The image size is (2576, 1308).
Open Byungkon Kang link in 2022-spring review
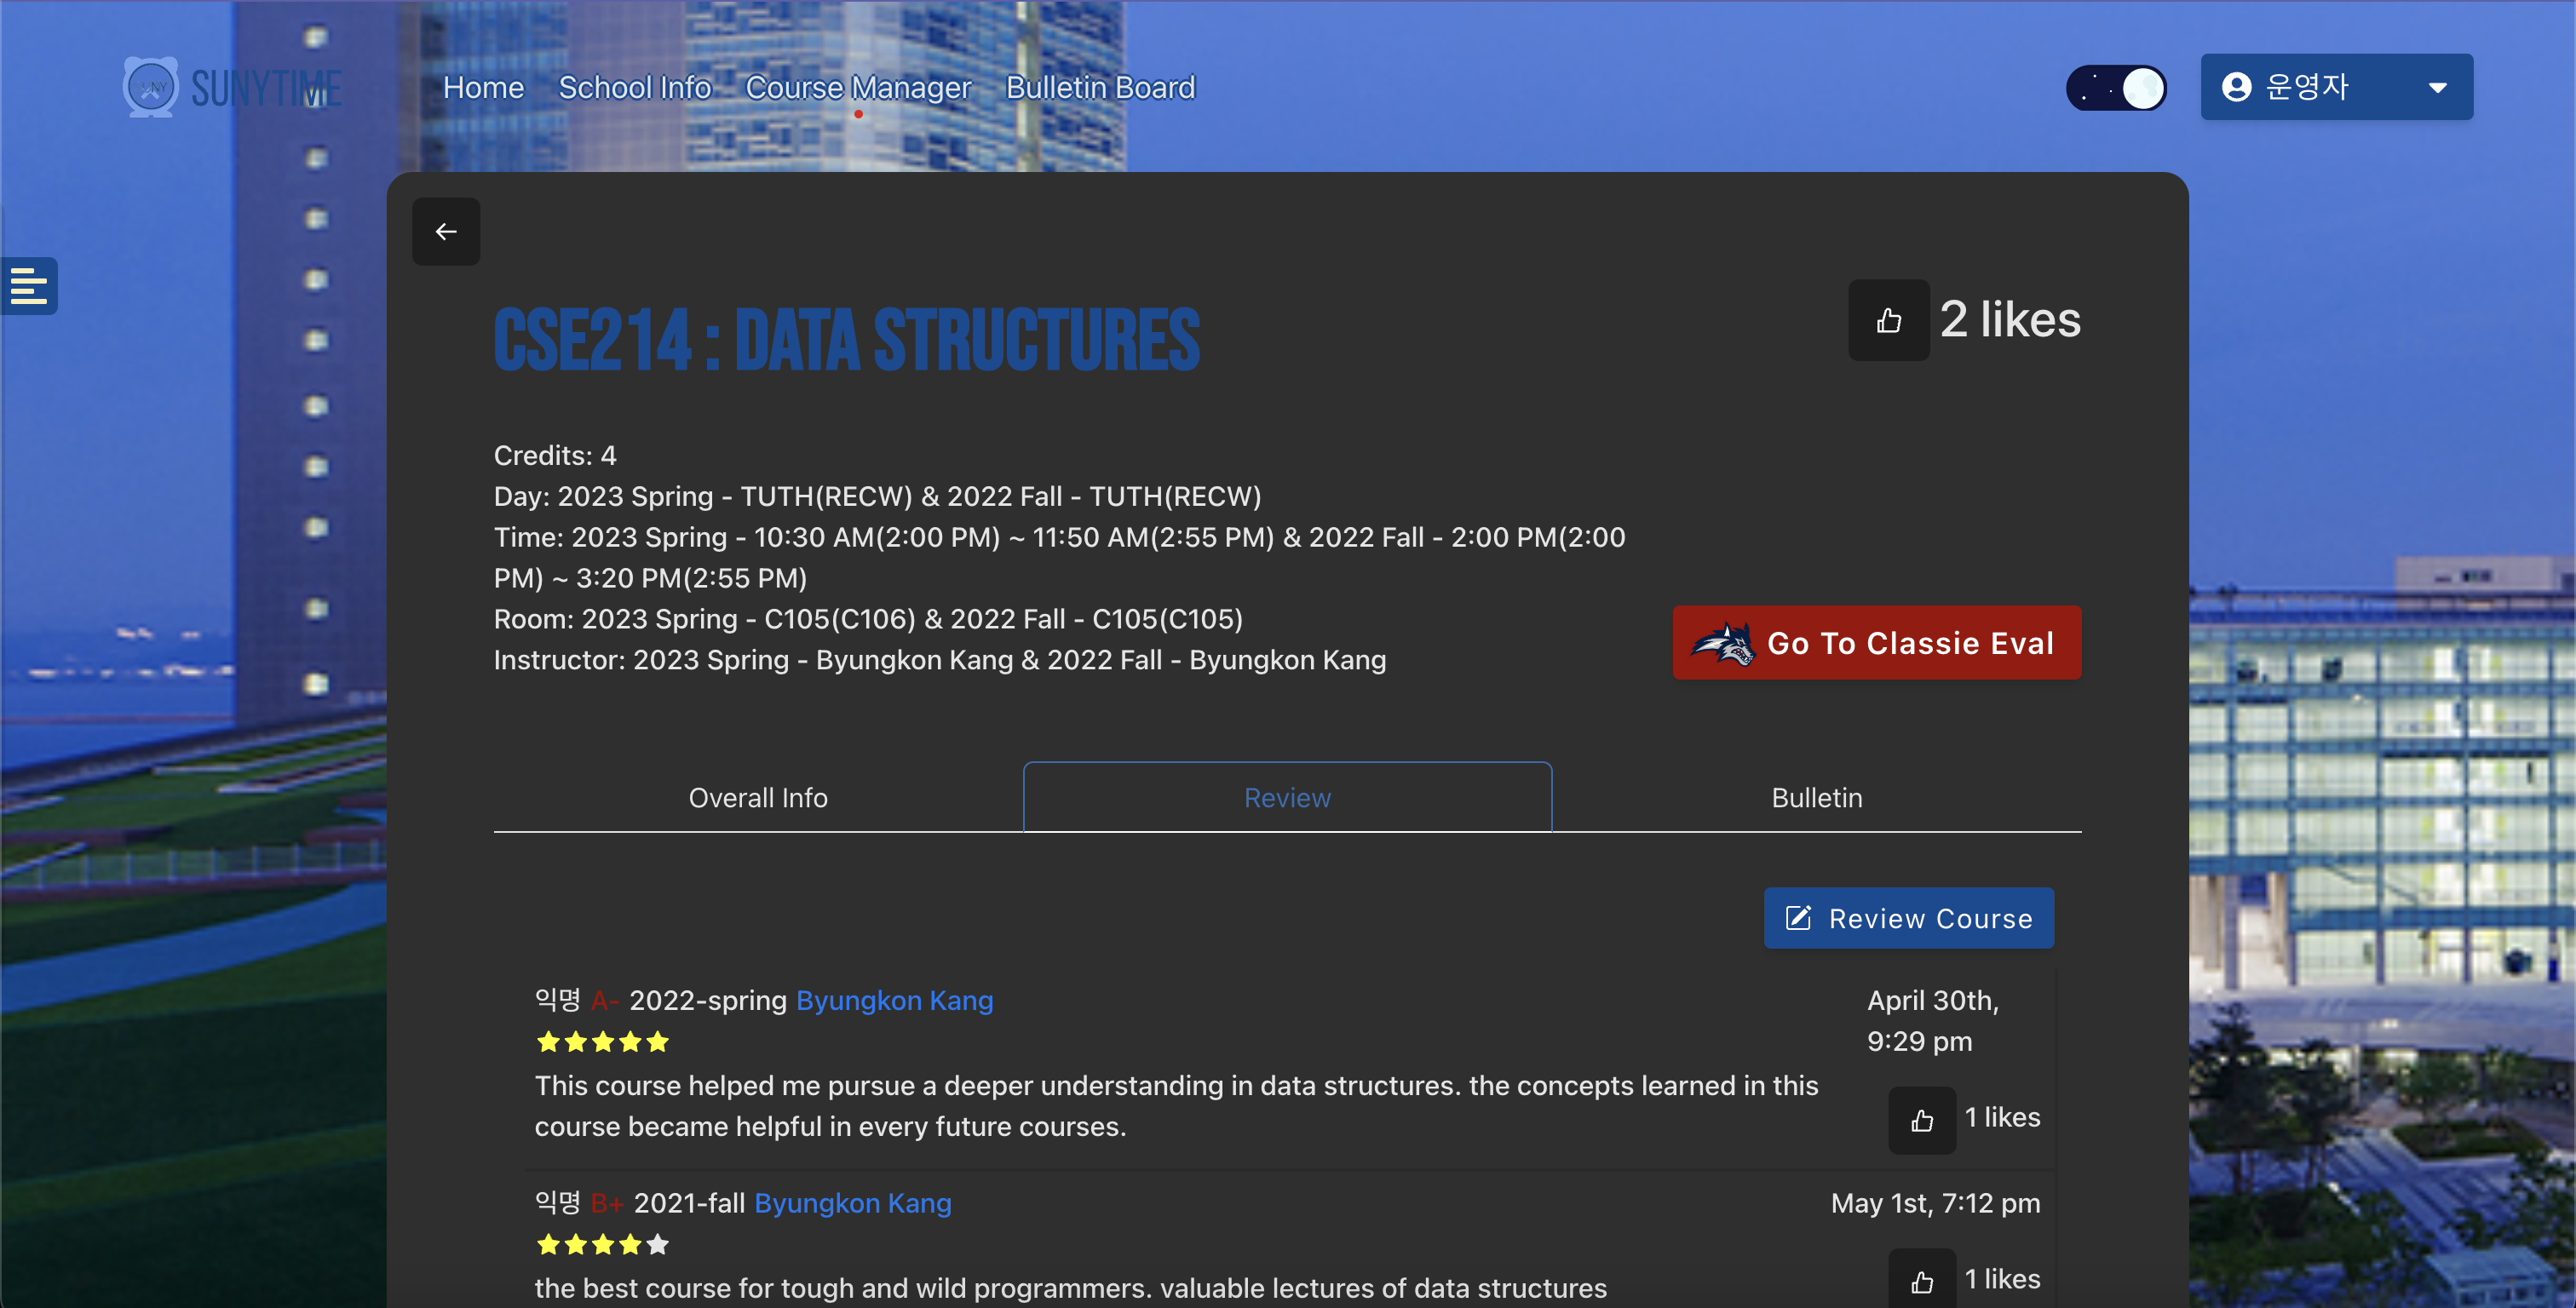894,1000
